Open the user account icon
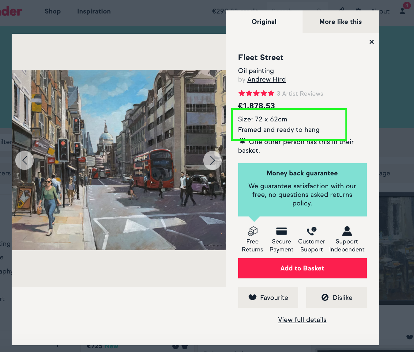The image size is (414, 352). (402, 11)
